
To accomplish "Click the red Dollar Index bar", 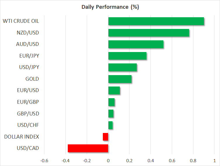I will [105, 137].
